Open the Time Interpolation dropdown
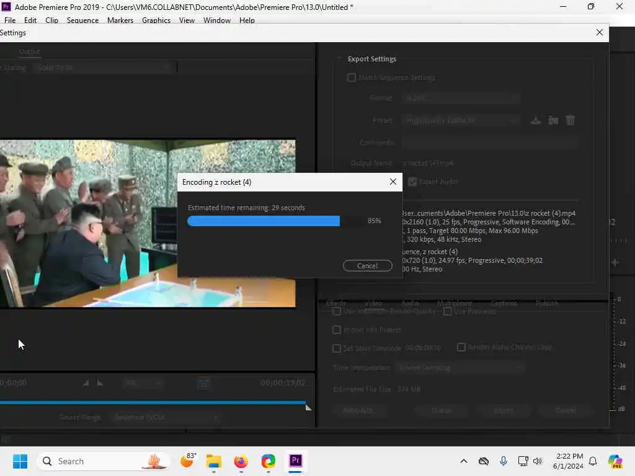The image size is (635, 476). tap(460, 368)
